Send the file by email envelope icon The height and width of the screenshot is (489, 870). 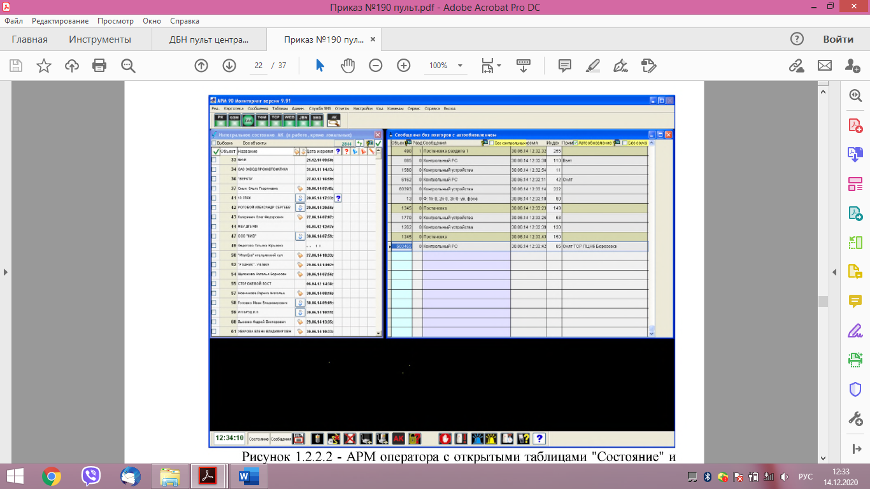(x=825, y=66)
